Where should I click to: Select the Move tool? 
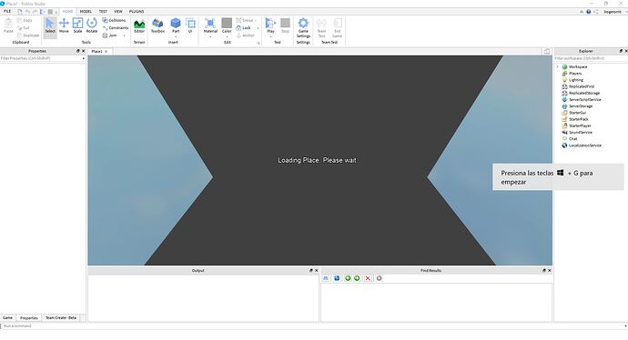point(64,25)
